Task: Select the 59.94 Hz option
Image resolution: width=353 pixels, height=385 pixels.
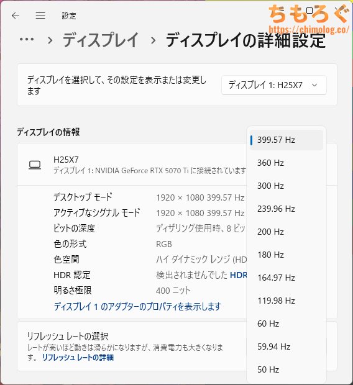Action: click(287, 346)
